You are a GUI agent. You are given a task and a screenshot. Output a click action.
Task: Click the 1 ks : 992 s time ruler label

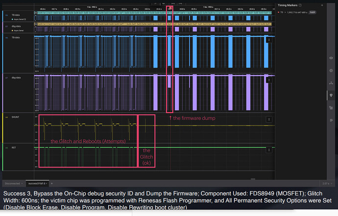point(92,7)
